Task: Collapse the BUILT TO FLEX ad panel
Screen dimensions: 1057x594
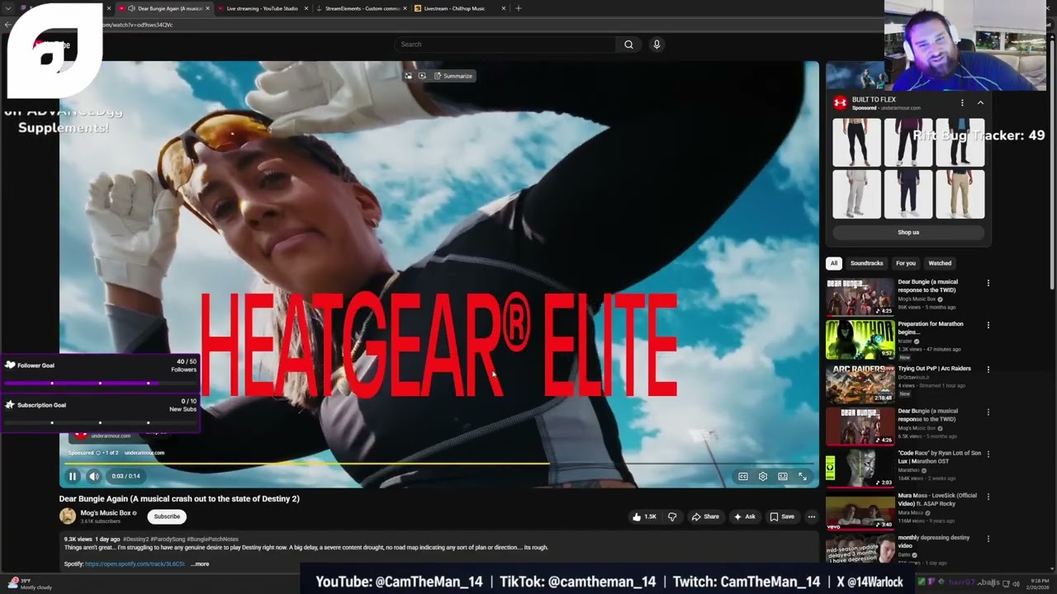Action: 980,103
